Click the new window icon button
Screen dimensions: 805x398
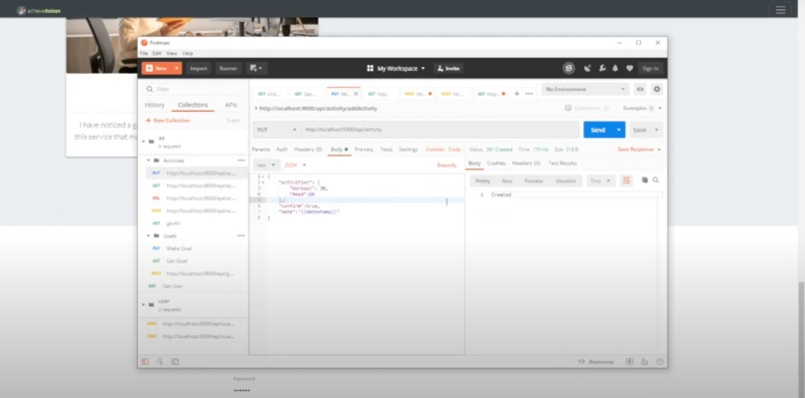257,68
